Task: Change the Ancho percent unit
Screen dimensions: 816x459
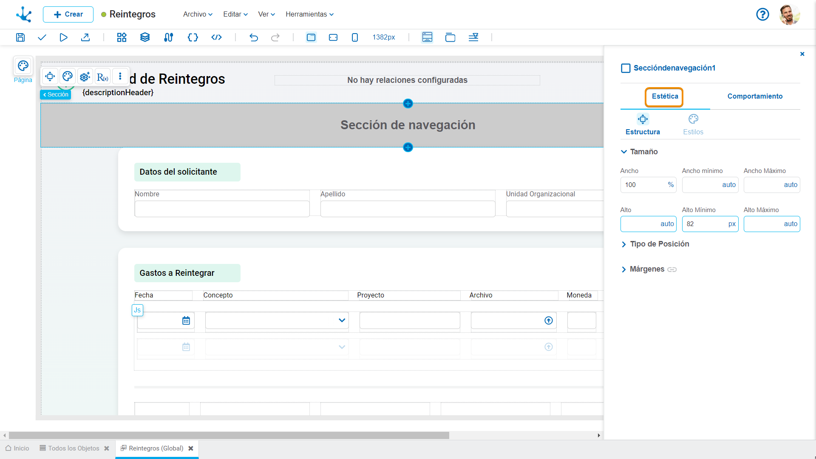Action: click(x=671, y=185)
